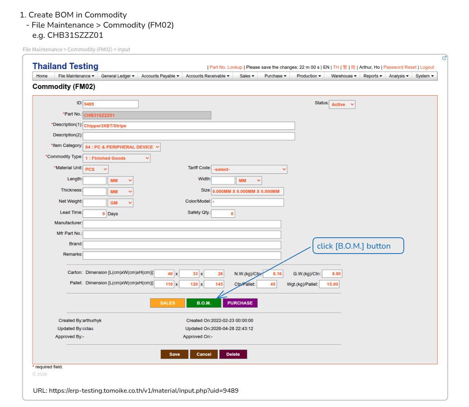This screenshot has height=407, width=469.
Task: Click the green B.O.M. button
Action: click(x=204, y=303)
